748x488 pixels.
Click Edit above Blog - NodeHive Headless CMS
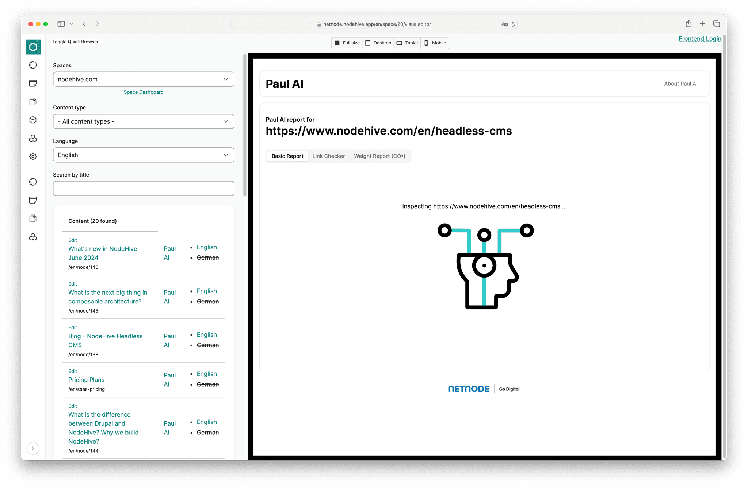tap(72, 328)
